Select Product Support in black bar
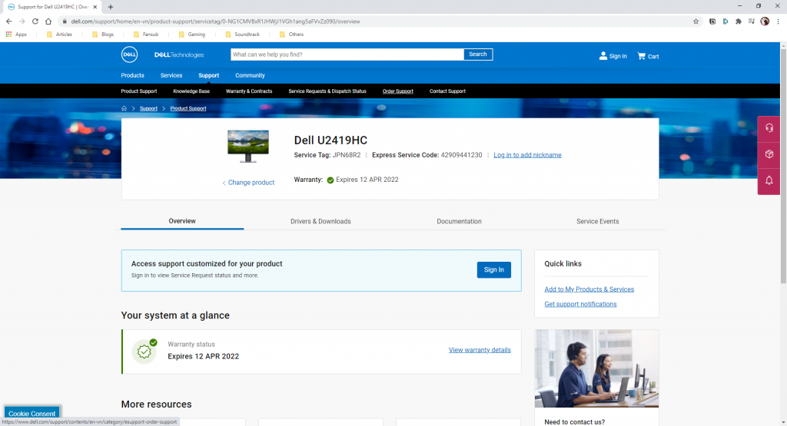 point(139,91)
